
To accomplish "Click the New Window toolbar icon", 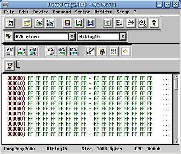I will pos(10,23).
